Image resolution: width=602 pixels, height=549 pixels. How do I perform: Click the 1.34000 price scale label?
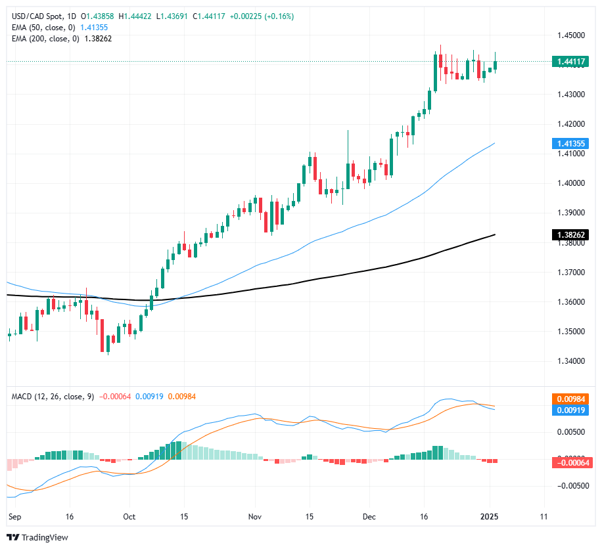point(571,361)
